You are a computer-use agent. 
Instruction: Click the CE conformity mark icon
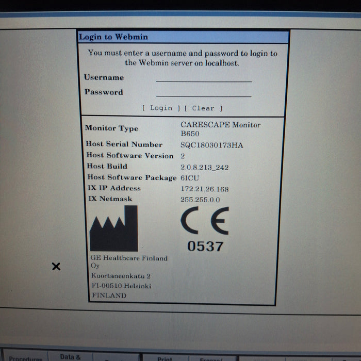[x=205, y=221]
